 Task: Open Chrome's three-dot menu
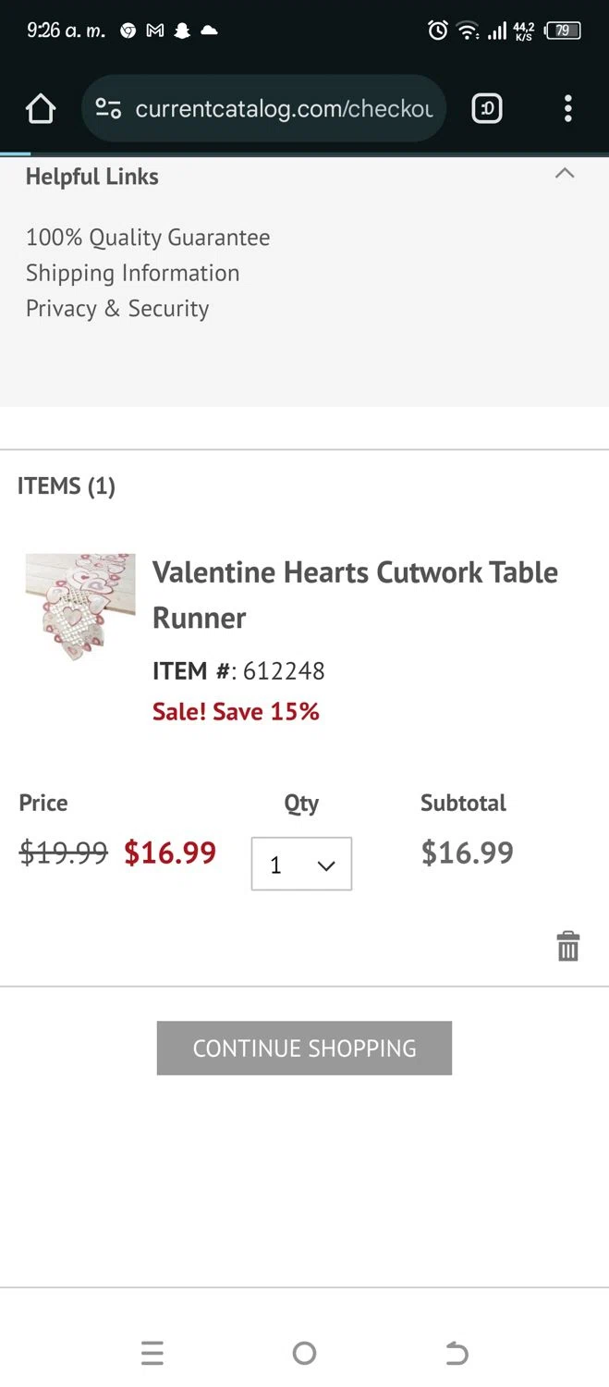pyautogui.click(x=567, y=109)
